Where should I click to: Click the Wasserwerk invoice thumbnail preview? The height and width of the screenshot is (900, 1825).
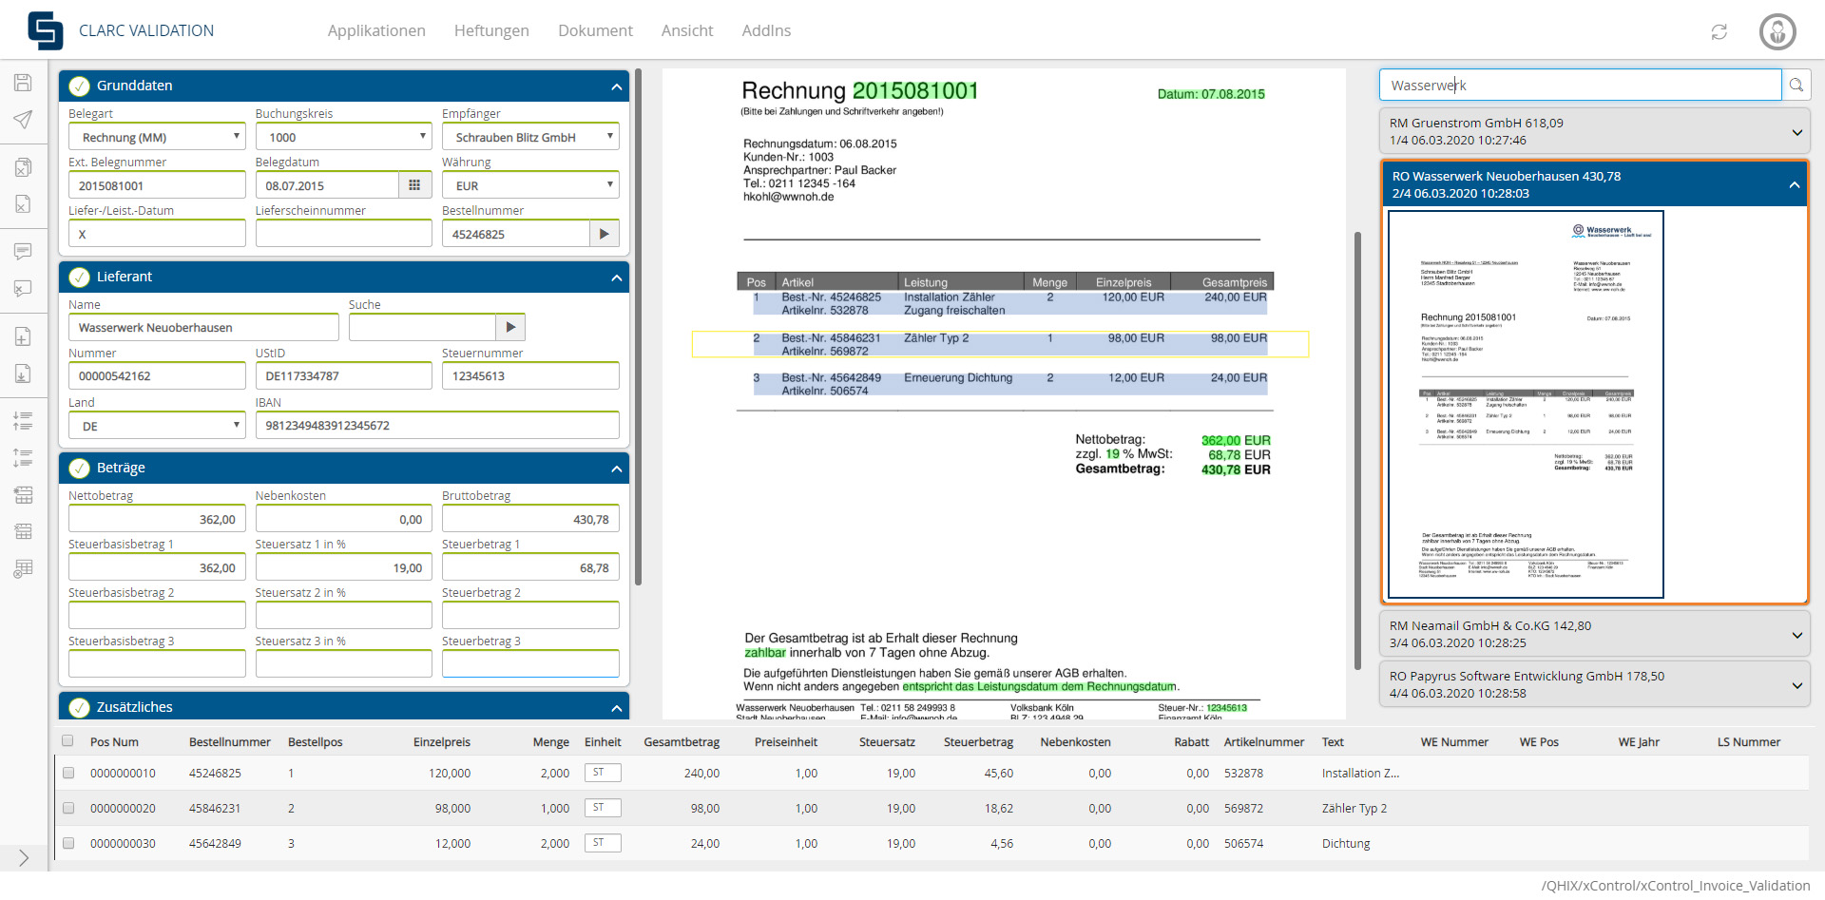(x=1526, y=404)
